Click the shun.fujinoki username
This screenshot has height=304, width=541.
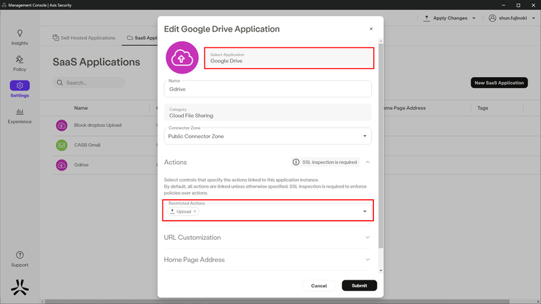coord(513,18)
